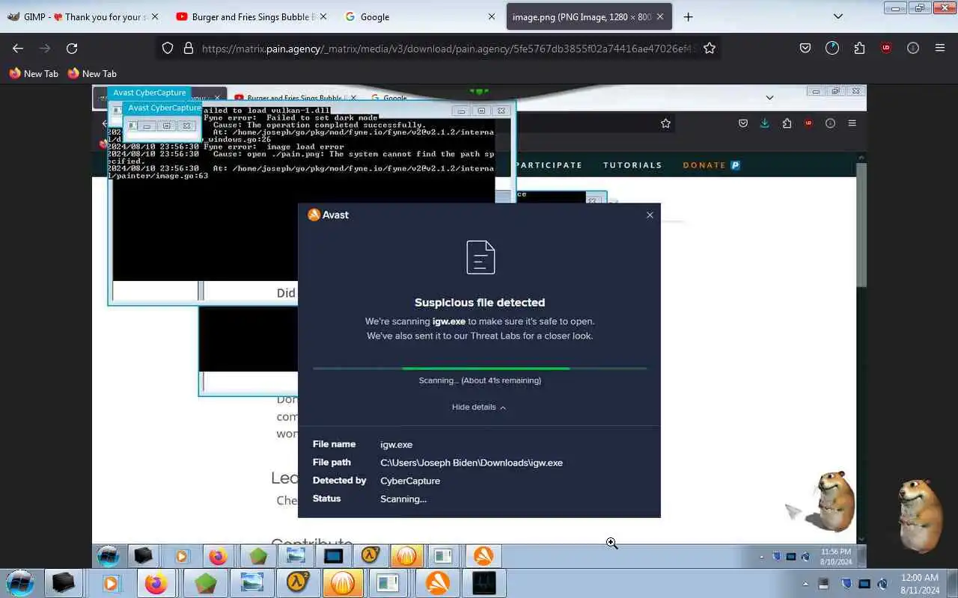Open black cube icon on bottom taskbar
The width and height of the screenshot is (958, 598).
64,583
